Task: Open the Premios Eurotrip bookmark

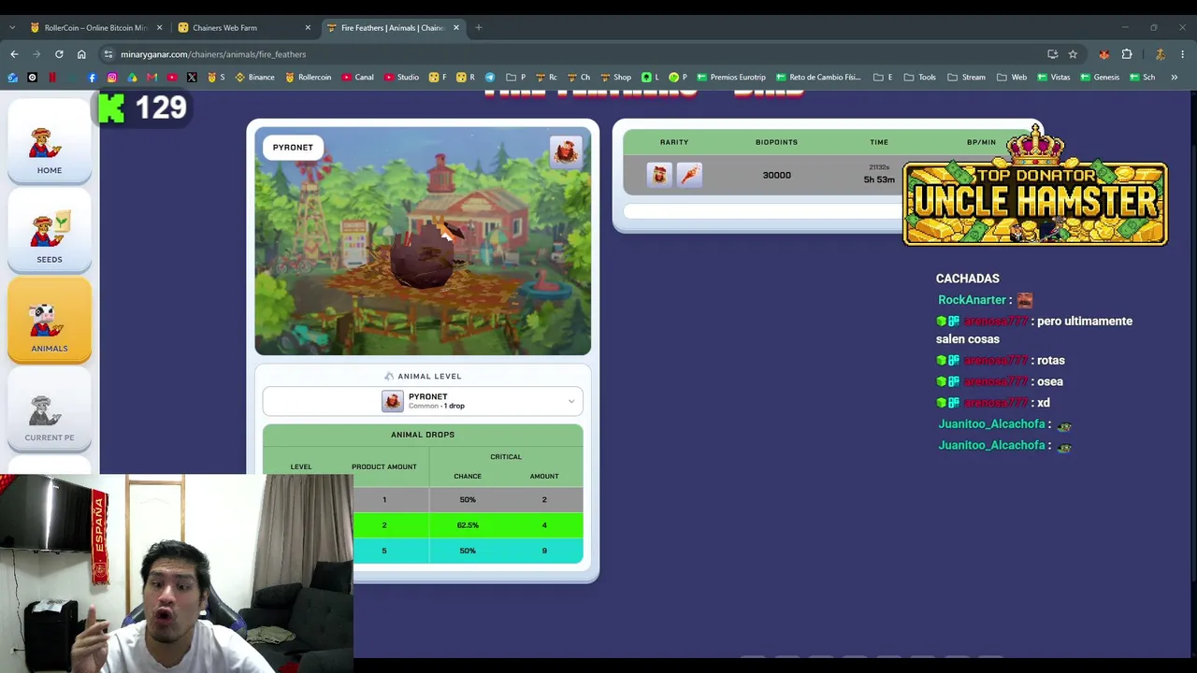Action: (x=731, y=78)
